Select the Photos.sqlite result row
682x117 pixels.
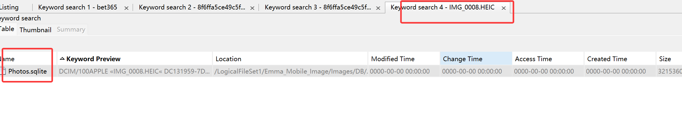[341, 71]
